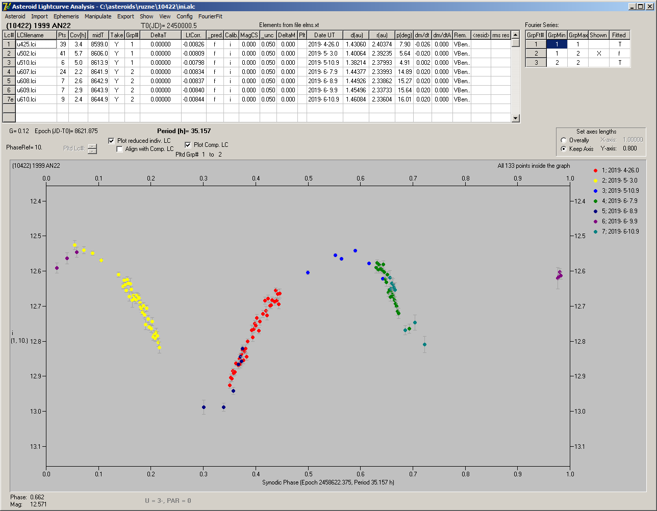
Task: Open the Asteroid menu
Action: (x=15, y=16)
